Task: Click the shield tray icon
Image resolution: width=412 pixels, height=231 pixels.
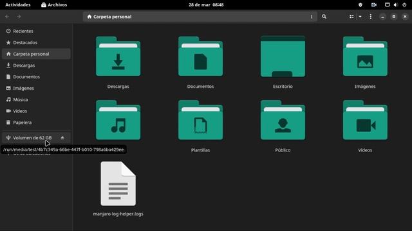Action: pyautogui.click(x=360, y=4)
